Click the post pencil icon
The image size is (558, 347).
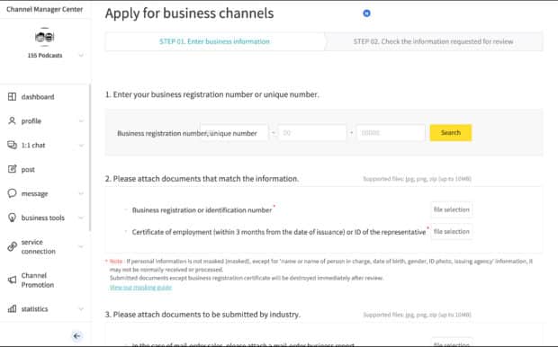(x=12, y=169)
